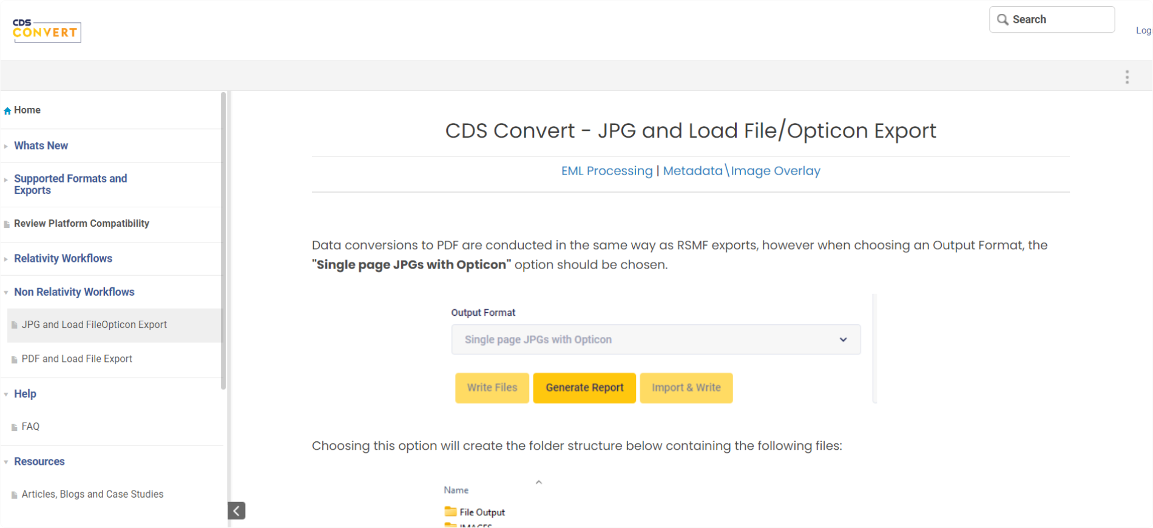The image size is (1153, 528).
Task: Click page icon beside PDF and Load File Export
Action: pyautogui.click(x=15, y=359)
